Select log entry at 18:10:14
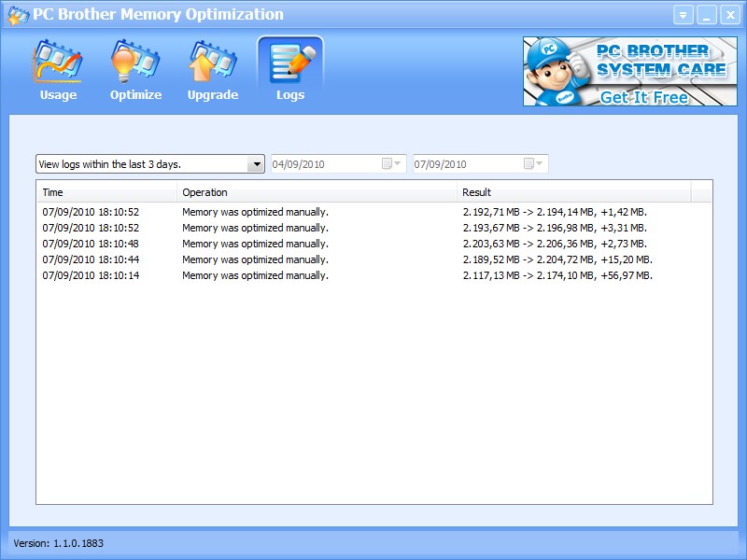This screenshot has height=560, width=747. pyautogui.click(x=374, y=275)
